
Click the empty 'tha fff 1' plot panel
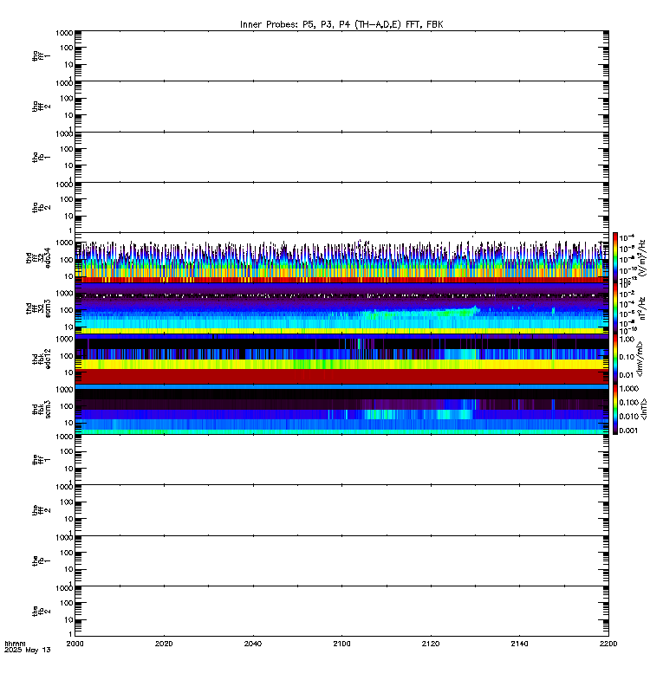coord(341,55)
